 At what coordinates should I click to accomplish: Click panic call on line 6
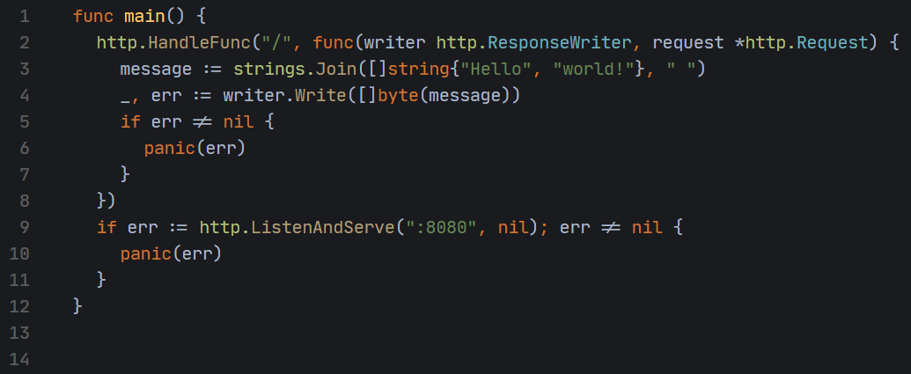[x=170, y=149]
